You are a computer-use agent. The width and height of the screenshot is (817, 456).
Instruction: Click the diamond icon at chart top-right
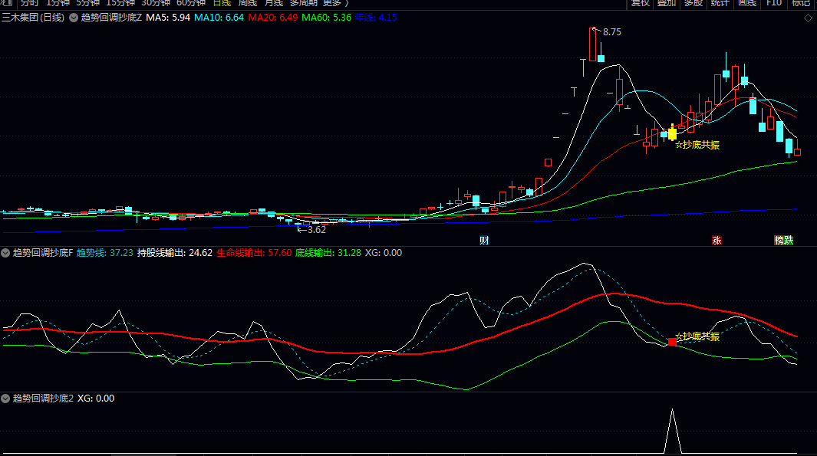808,18
